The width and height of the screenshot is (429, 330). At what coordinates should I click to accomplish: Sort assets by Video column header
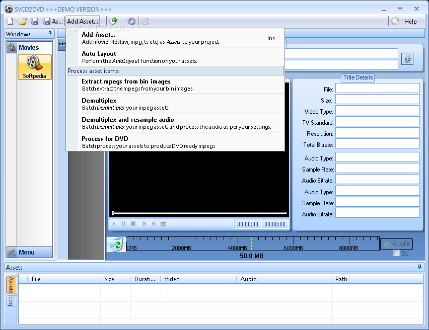coord(198,279)
